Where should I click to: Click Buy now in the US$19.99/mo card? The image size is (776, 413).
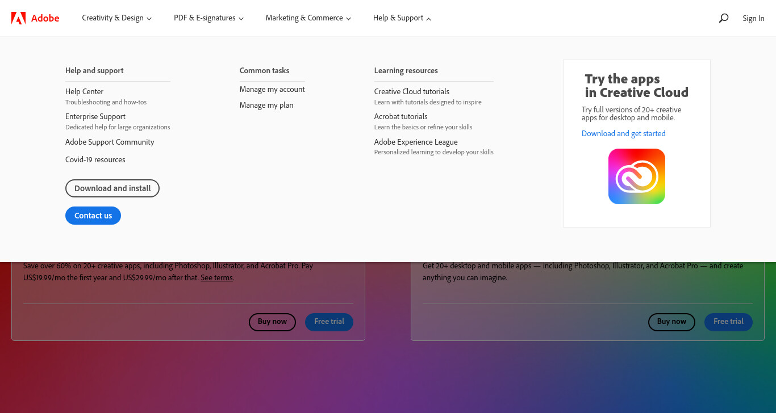click(x=272, y=322)
